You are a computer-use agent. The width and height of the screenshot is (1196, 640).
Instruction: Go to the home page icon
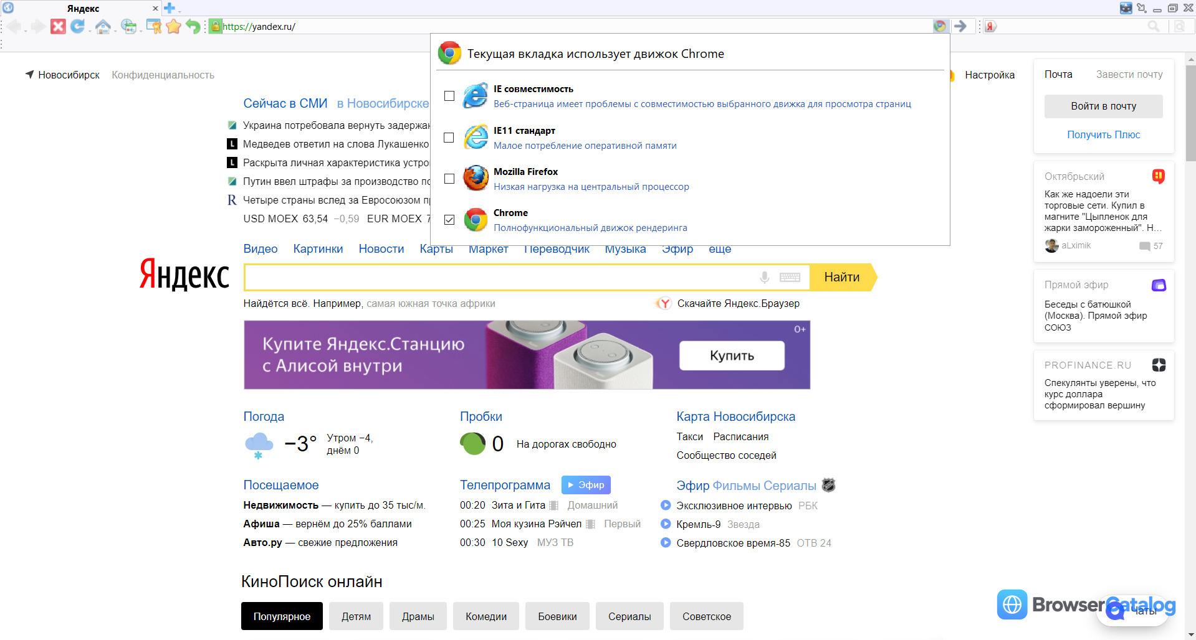click(x=103, y=26)
